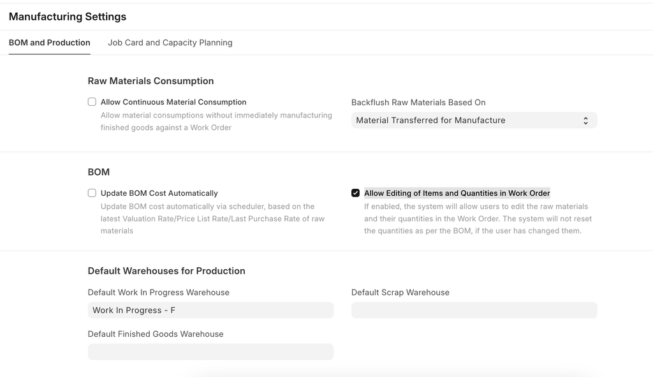Uncheck Allow Editing of Items and Quantities box
The image size is (653, 377).
coord(356,193)
